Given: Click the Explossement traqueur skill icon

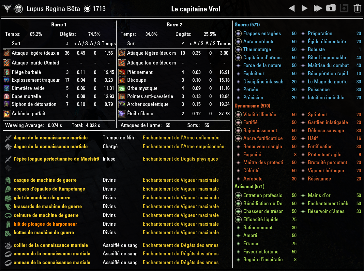Looking at the screenshot, I should (x=7, y=80).
